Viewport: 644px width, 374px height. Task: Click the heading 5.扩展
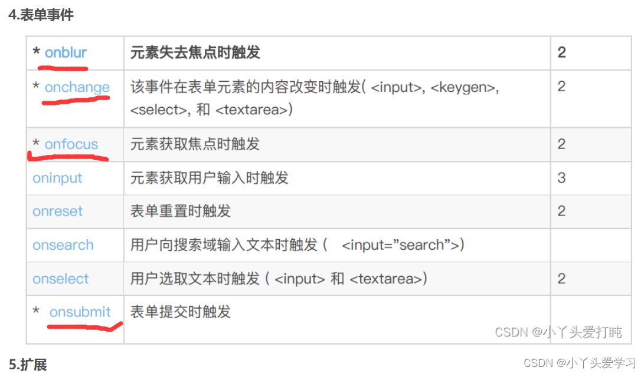click(28, 364)
